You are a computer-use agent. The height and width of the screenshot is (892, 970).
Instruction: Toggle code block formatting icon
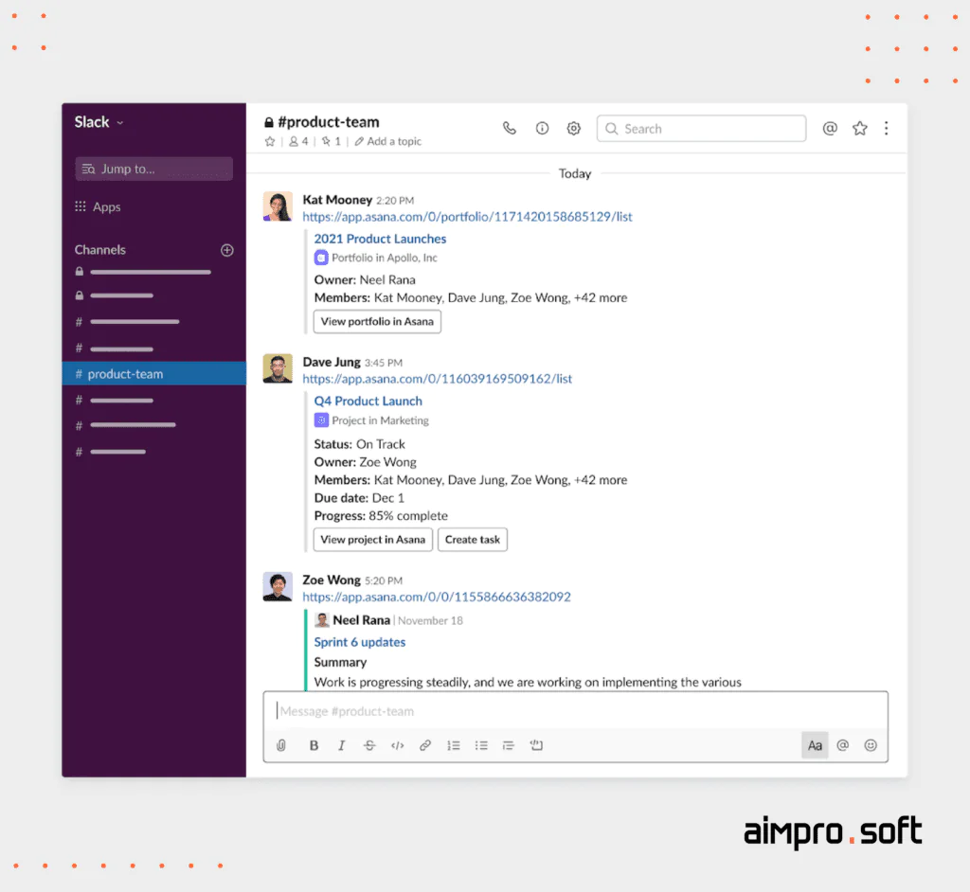tap(536, 745)
